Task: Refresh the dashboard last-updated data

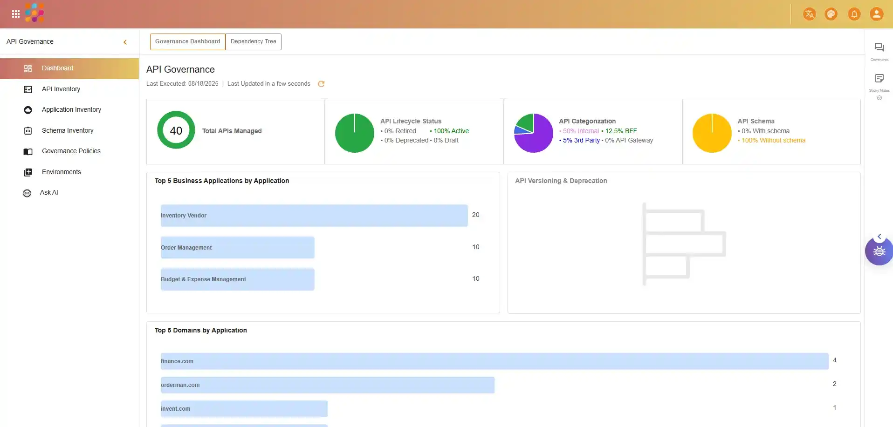Action: pyautogui.click(x=321, y=84)
